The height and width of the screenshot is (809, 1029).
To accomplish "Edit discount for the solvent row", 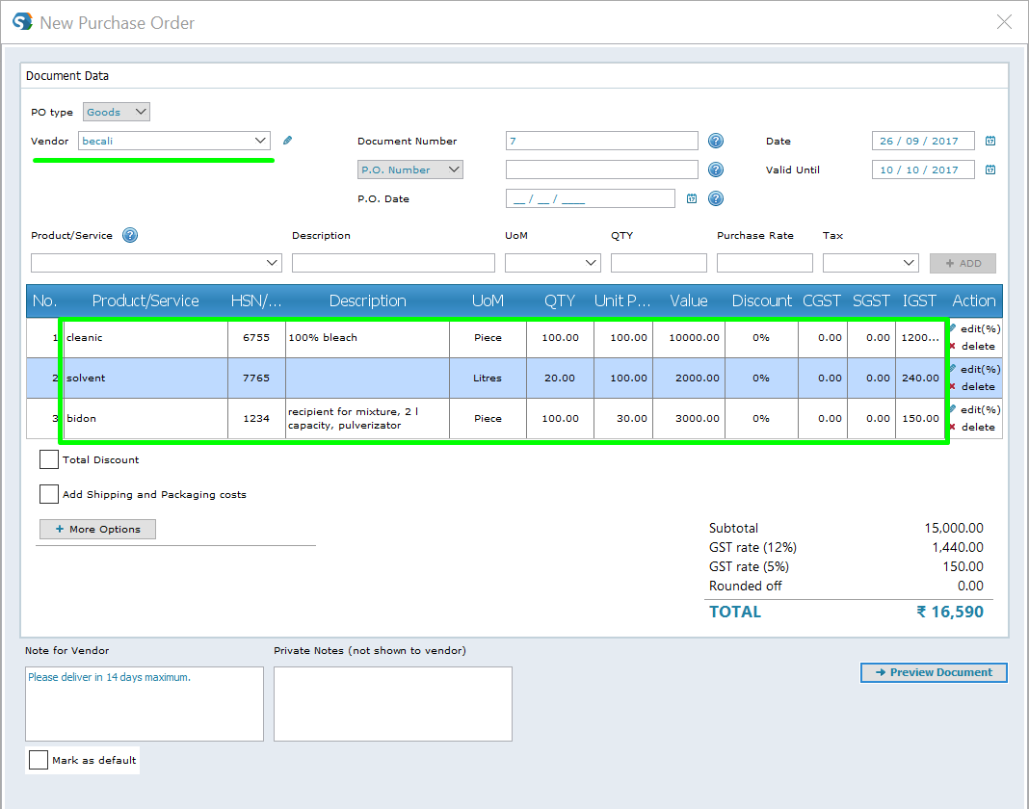I will 975,369.
